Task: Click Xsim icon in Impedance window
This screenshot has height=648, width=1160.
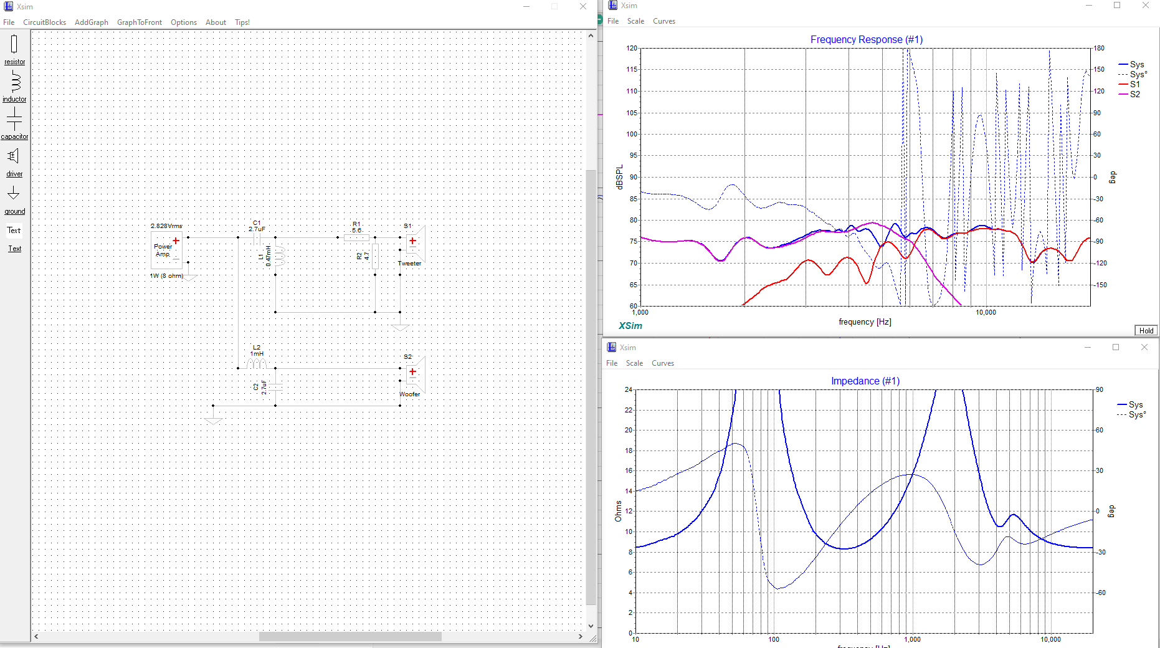Action: point(612,347)
